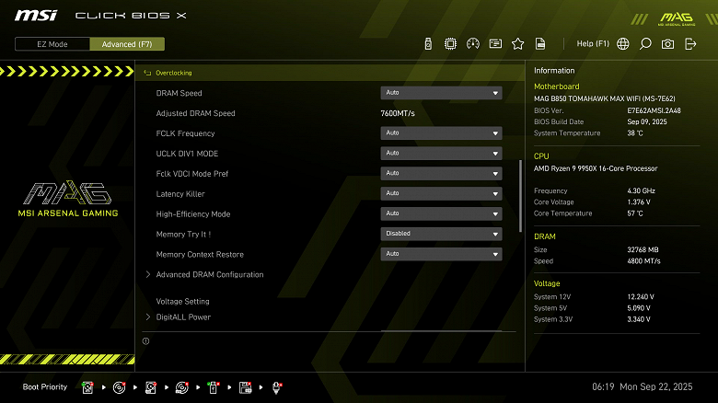Open the High-Efficiency Mode dropdown
This screenshot has height=403, width=718.
click(x=441, y=213)
